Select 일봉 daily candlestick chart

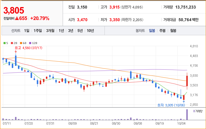pos(152,31)
